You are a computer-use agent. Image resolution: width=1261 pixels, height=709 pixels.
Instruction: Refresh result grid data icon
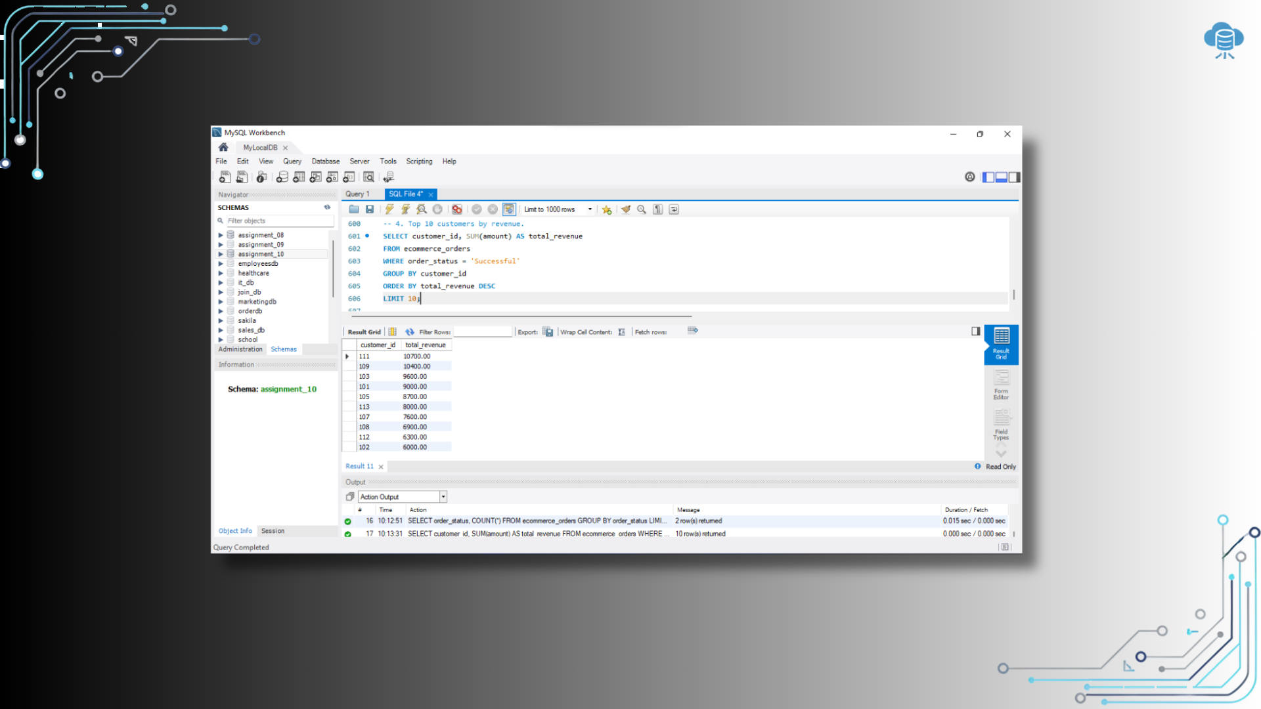410,332
